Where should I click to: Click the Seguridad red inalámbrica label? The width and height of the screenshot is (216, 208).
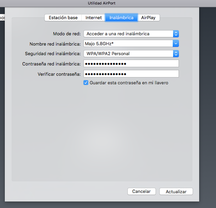(x=53, y=53)
